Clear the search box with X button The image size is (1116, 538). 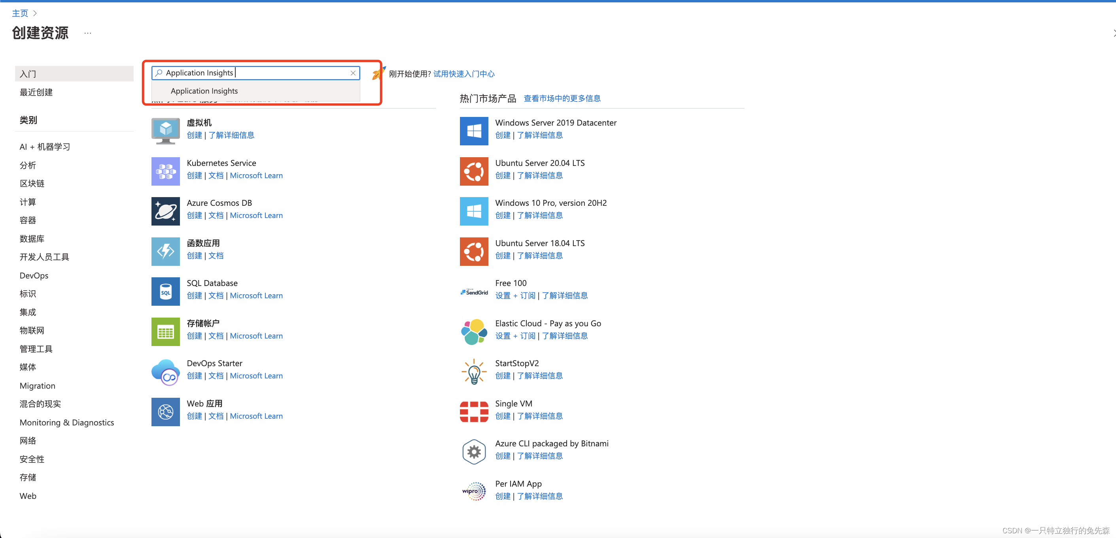(353, 73)
